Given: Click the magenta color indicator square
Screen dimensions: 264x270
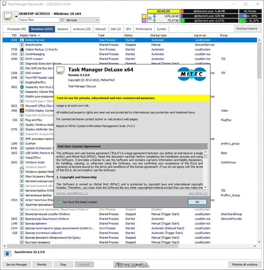Looking at the screenshot, I should coord(144,21).
